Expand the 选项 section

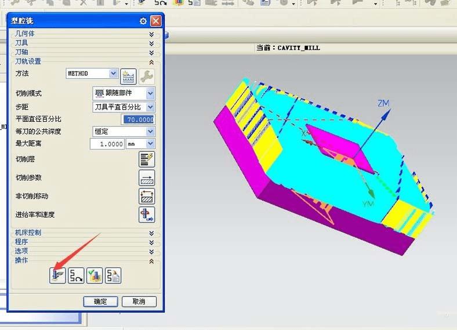point(151,252)
